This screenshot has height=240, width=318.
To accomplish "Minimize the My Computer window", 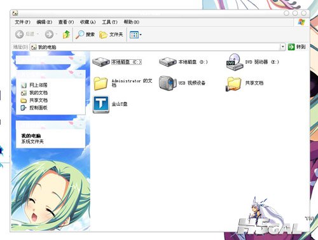I will [x=286, y=13].
